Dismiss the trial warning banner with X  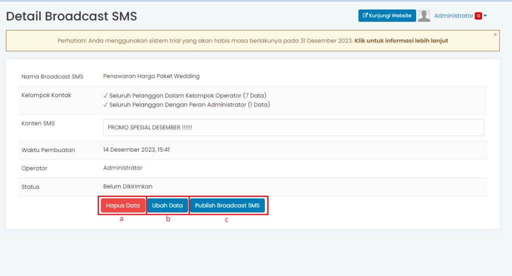(495, 34)
